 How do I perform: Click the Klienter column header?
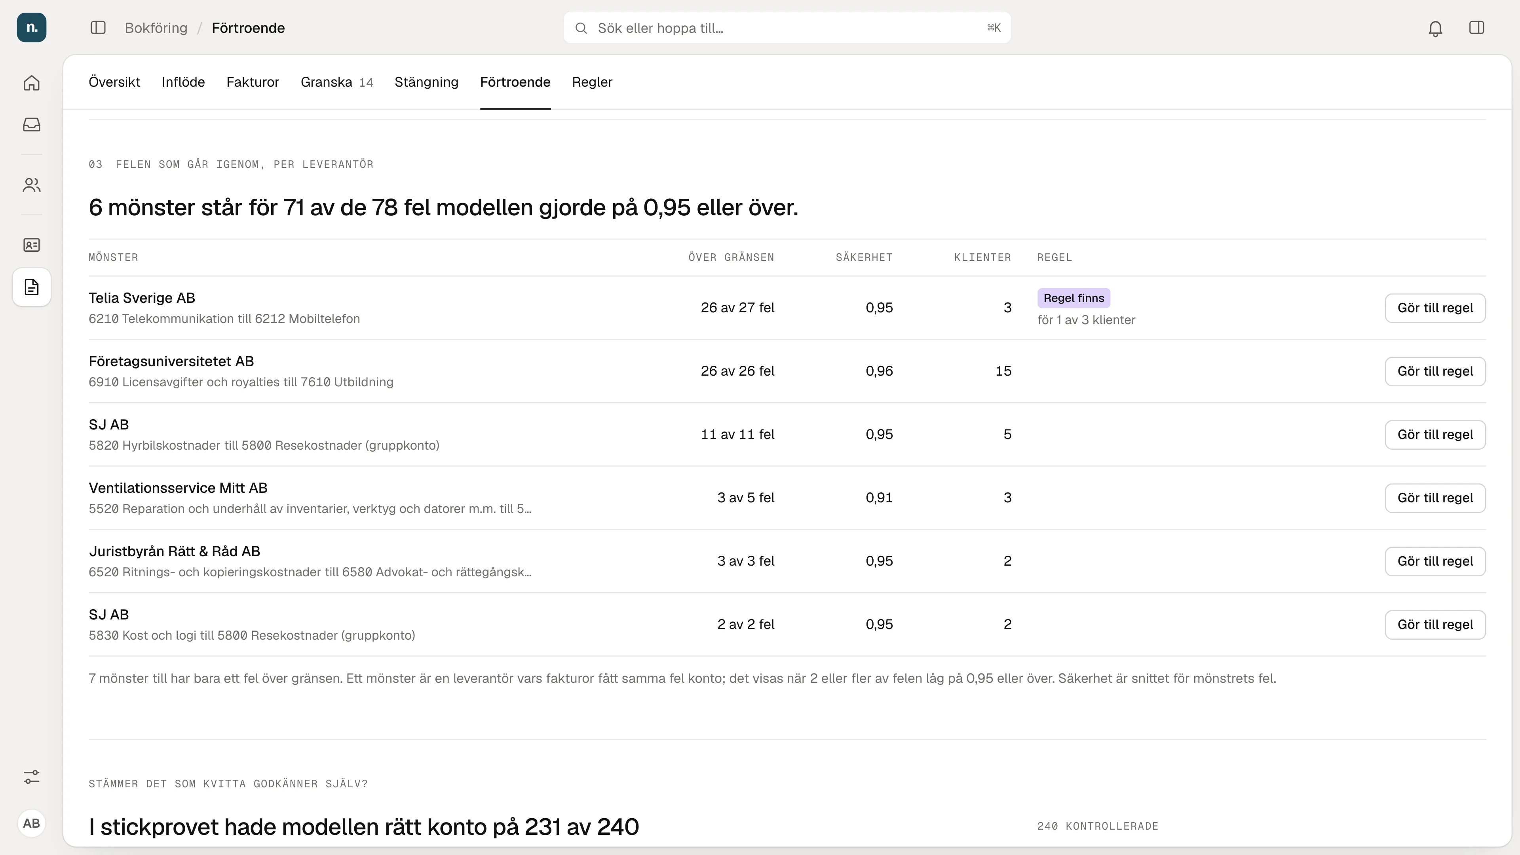tap(982, 257)
